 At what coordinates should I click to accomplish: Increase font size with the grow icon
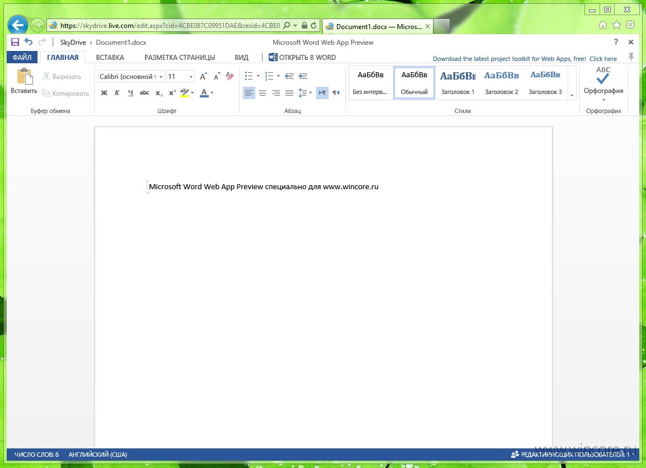[203, 76]
